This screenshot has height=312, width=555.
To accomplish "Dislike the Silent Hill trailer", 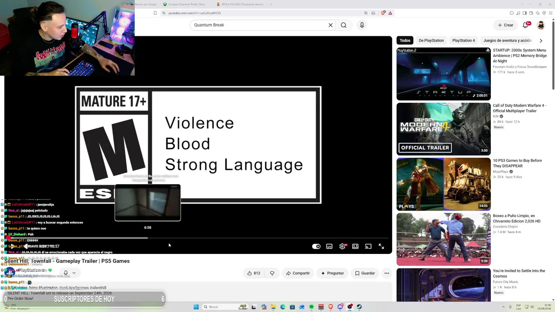I will pos(272,273).
